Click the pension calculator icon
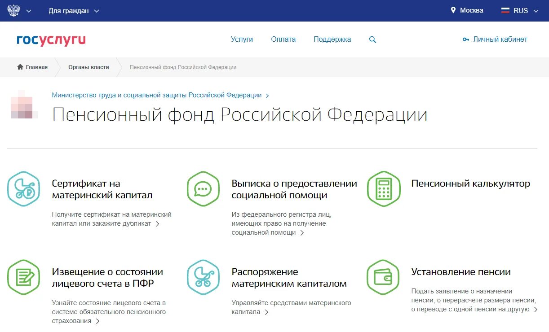The height and width of the screenshot is (332, 549). pyautogui.click(x=383, y=189)
